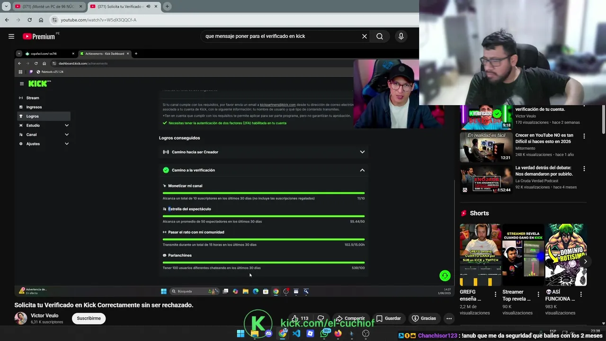Go back in the Chrome browser
This screenshot has width=606, height=341.
7,20
